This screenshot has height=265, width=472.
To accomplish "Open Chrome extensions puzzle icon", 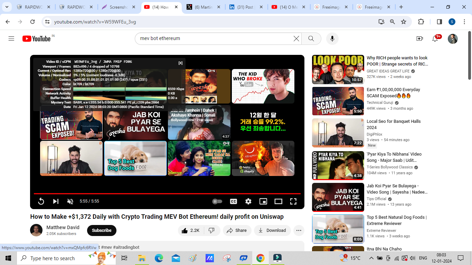I will [x=421, y=22].
